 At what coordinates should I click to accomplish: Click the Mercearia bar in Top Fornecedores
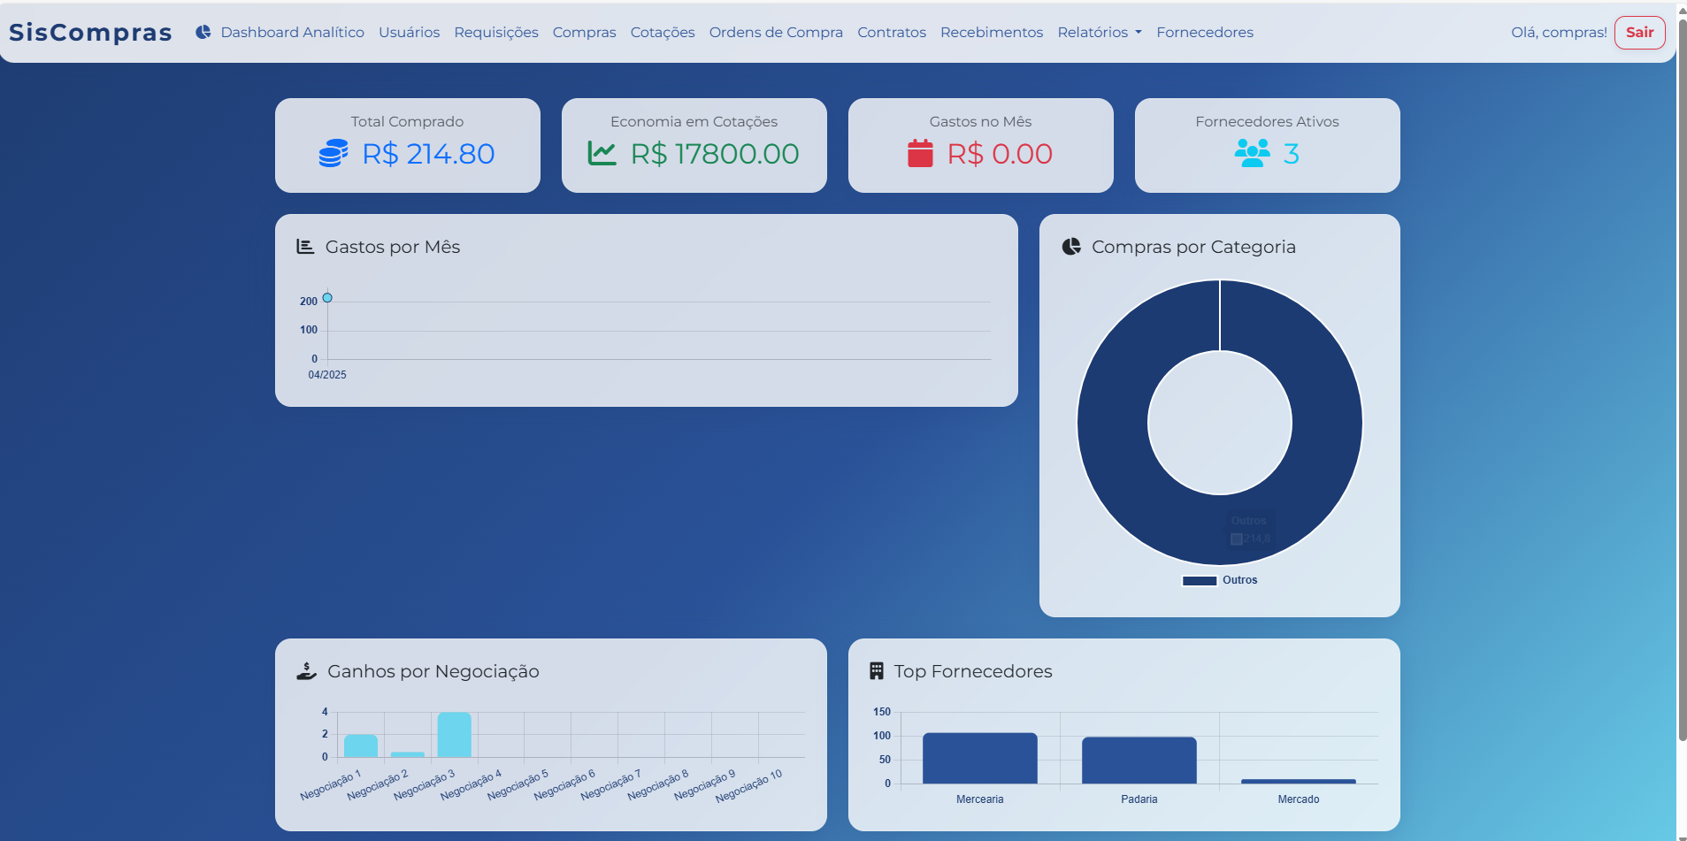coord(979,758)
